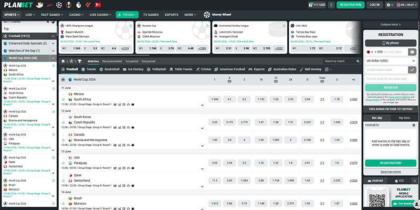The height and width of the screenshot is (210, 420).
Task: Select Basketball sport filter
Action: [x=109, y=69]
